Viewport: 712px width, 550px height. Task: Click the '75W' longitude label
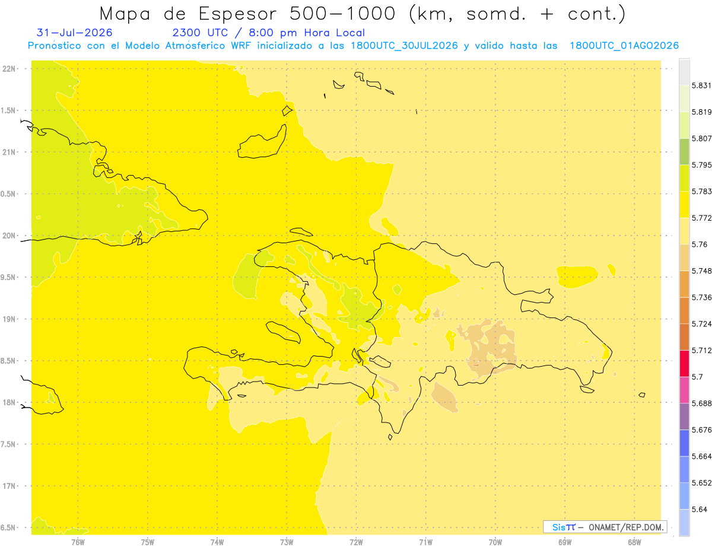point(147,542)
